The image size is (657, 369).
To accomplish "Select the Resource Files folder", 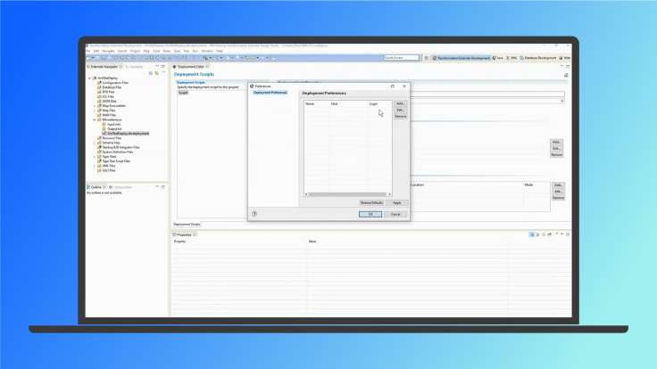I will [x=112, y=138].
